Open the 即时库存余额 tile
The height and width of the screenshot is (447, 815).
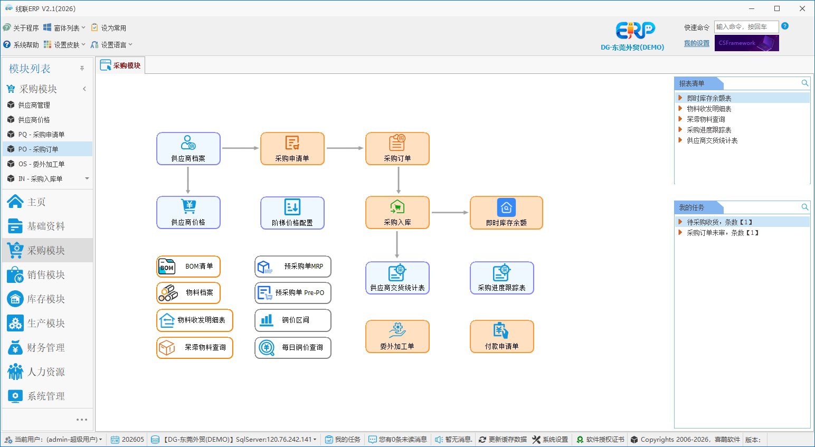tap(506, 213)
